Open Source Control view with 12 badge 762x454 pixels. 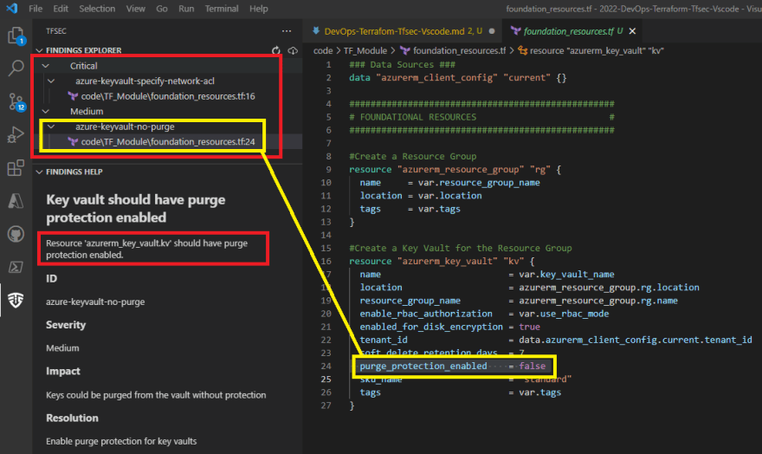[x=16, y=101]
